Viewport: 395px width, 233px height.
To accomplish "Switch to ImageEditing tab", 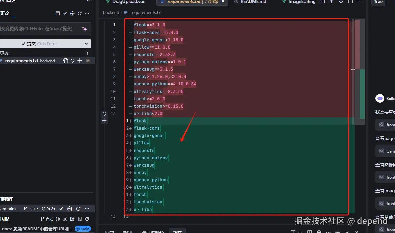I will pos(299,2).
